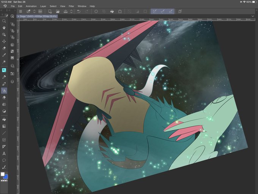The width and height of the screenshot is (258, 194).
Task: Open the Animation menu
Action: click(31, 6)
